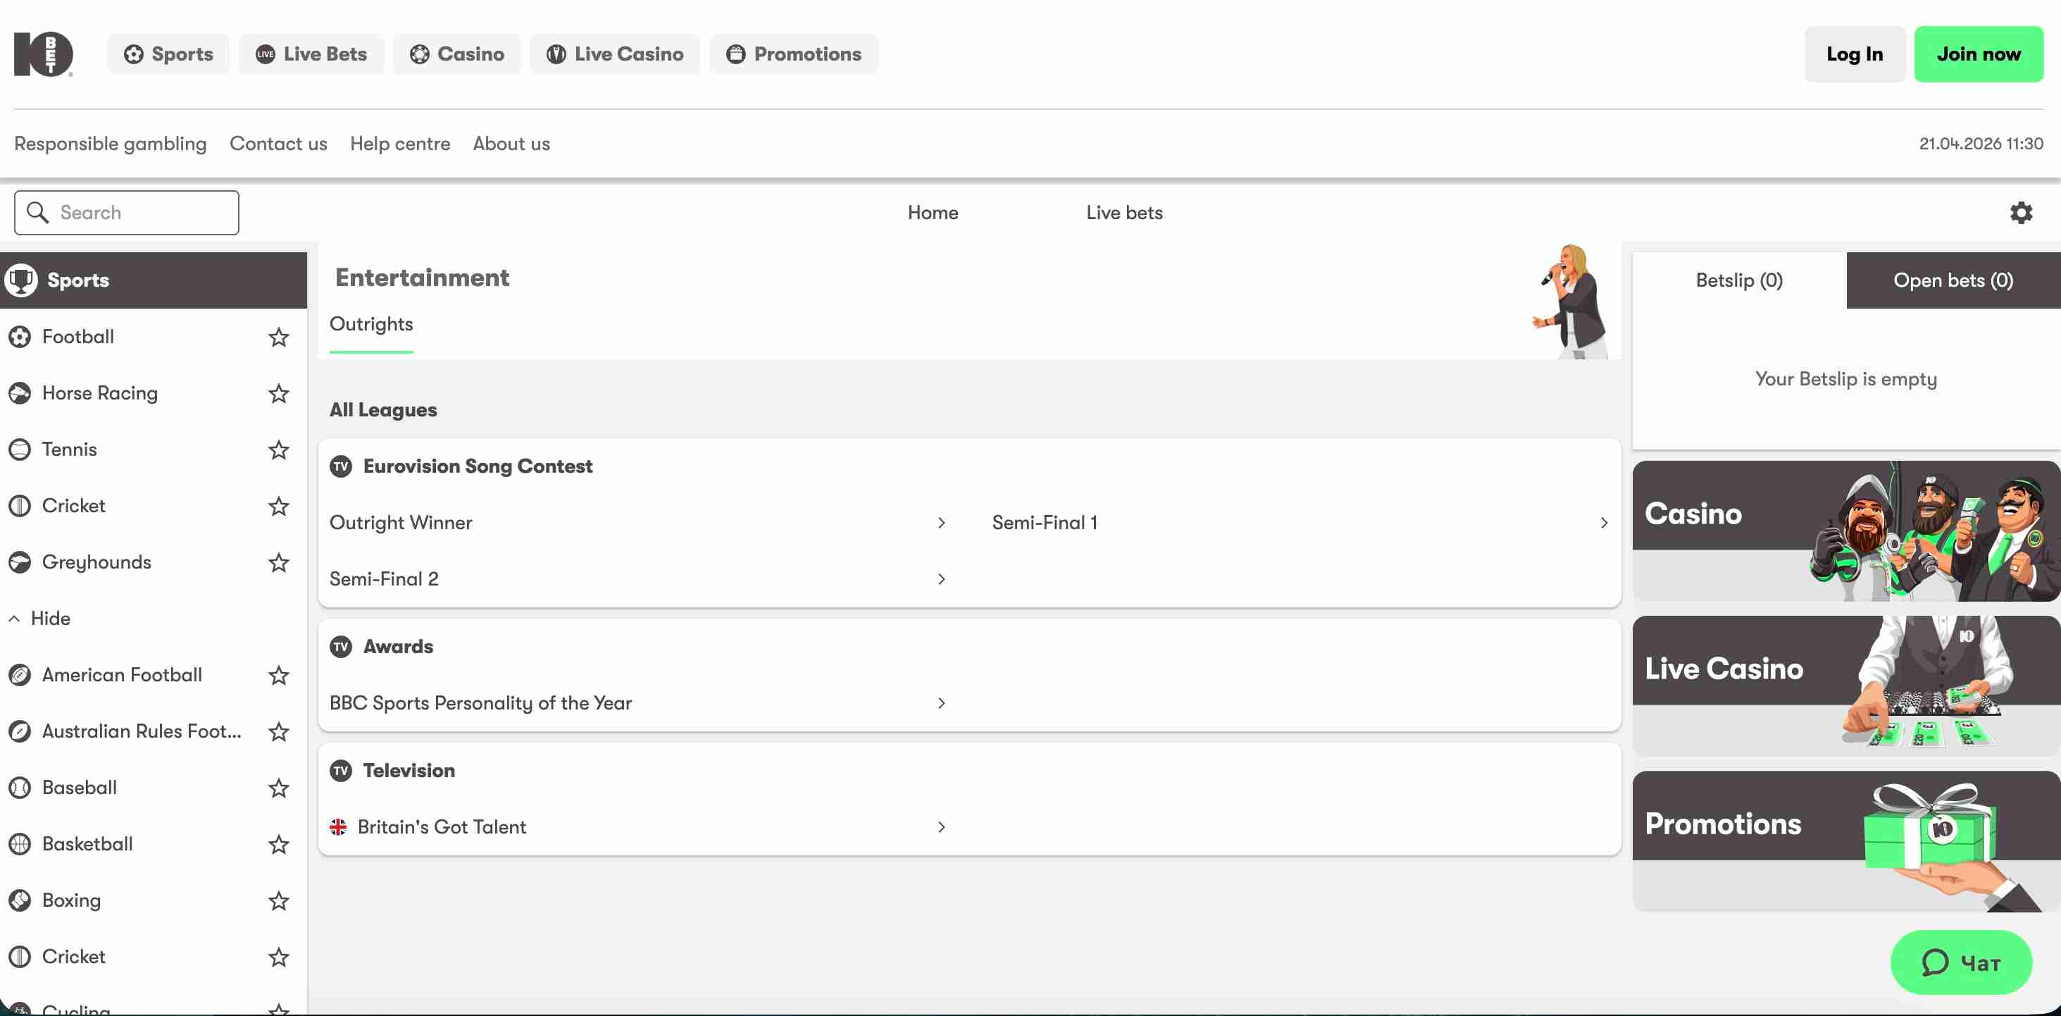Click the UK flag icon beside Britain's Got Talent

click(x=338, y=827)
